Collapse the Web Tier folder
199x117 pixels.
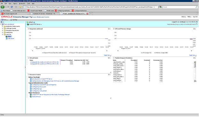[x=3, y=35]
